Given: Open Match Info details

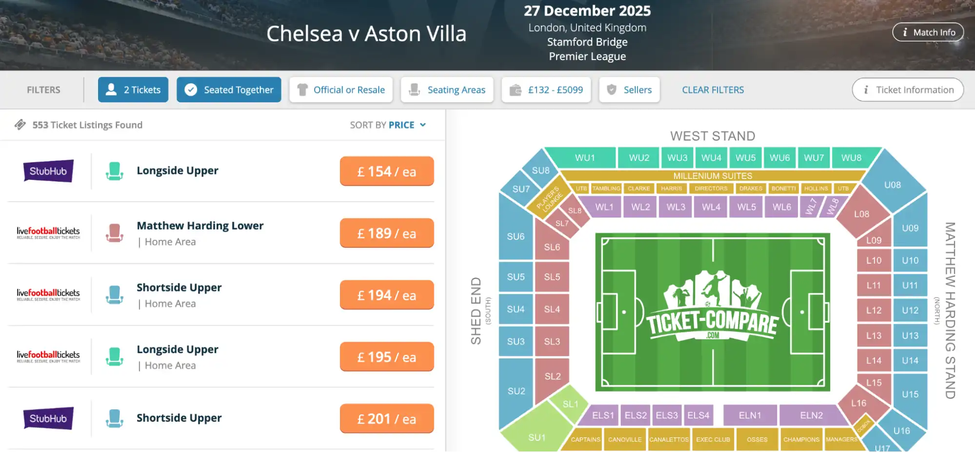Looking at the screenshot, I should 928,32.
